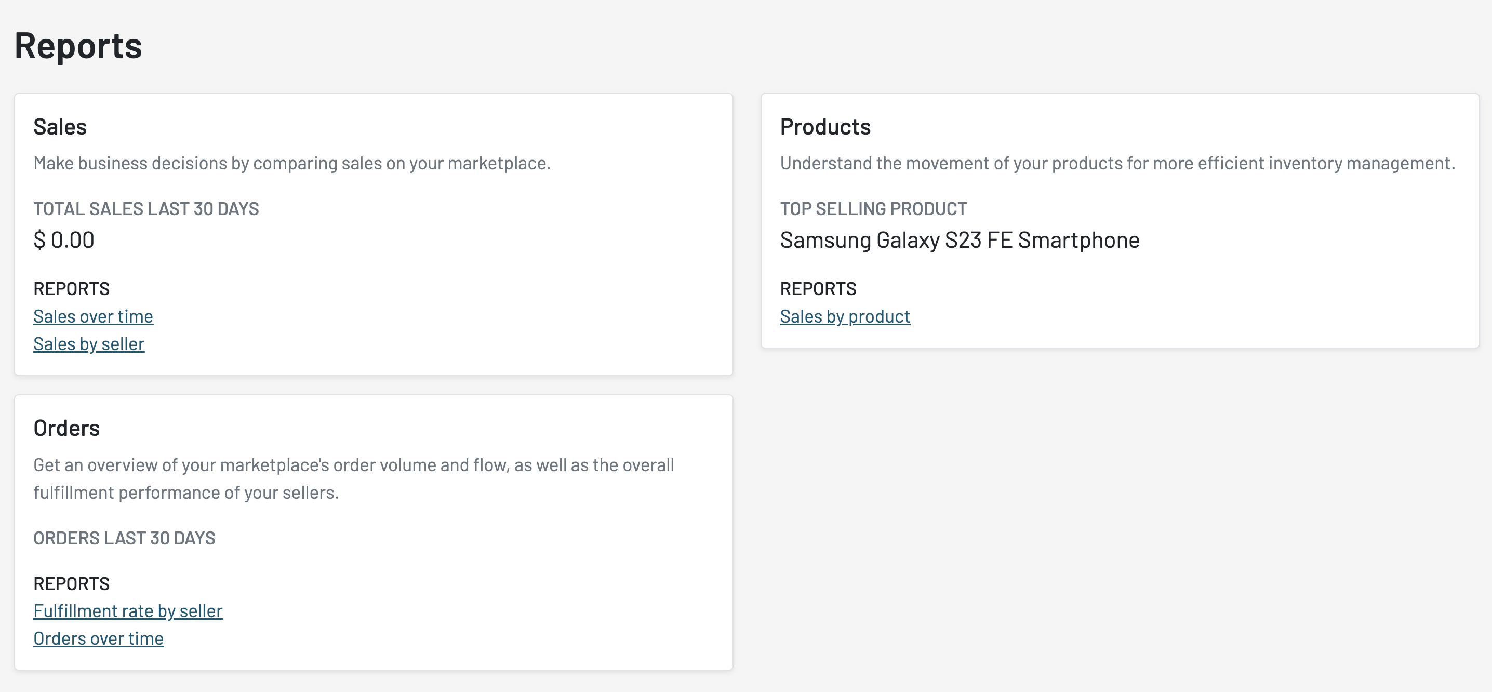
Task: Click REPORTS label in Sales card
Action: [71, 288]
